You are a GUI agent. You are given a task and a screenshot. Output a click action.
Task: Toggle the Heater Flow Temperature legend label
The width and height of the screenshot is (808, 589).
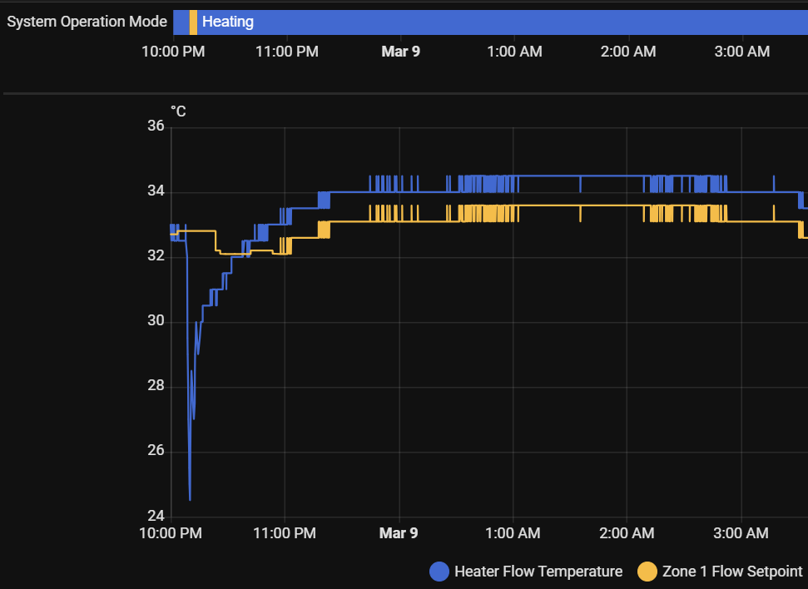point(538,572)
